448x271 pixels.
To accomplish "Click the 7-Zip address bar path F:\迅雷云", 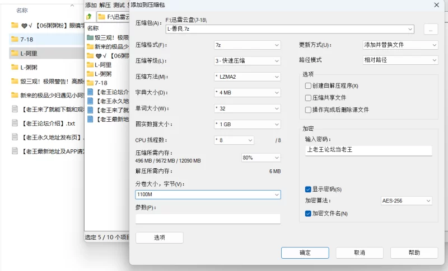I will coord(118,17).
